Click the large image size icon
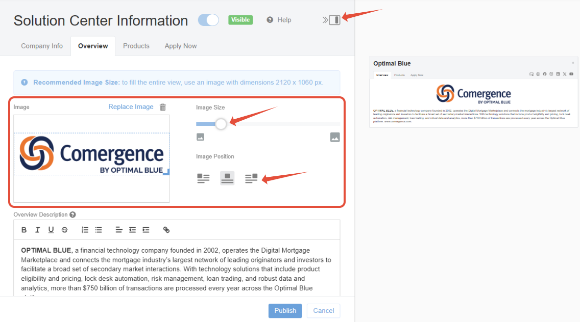Image resolution: width=580 pixels, height=322 pixels. pyautogui.click(x=335, y=137)
